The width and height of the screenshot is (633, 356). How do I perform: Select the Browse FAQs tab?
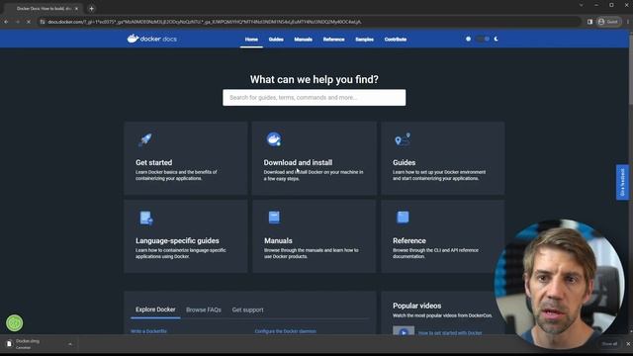coord(204,310)
